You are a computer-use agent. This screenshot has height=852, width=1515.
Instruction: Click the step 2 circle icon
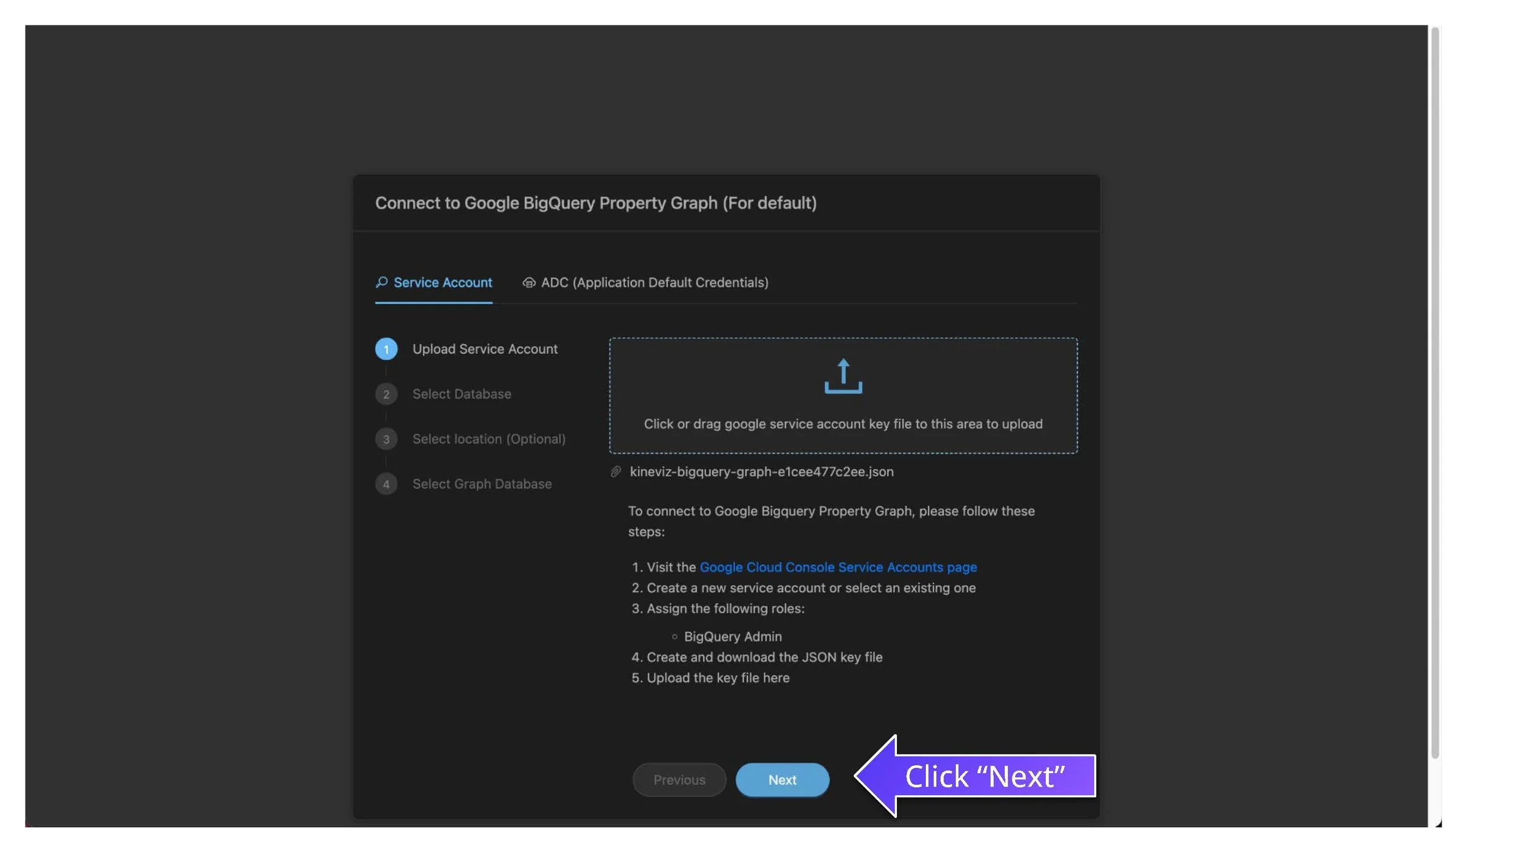386,394
